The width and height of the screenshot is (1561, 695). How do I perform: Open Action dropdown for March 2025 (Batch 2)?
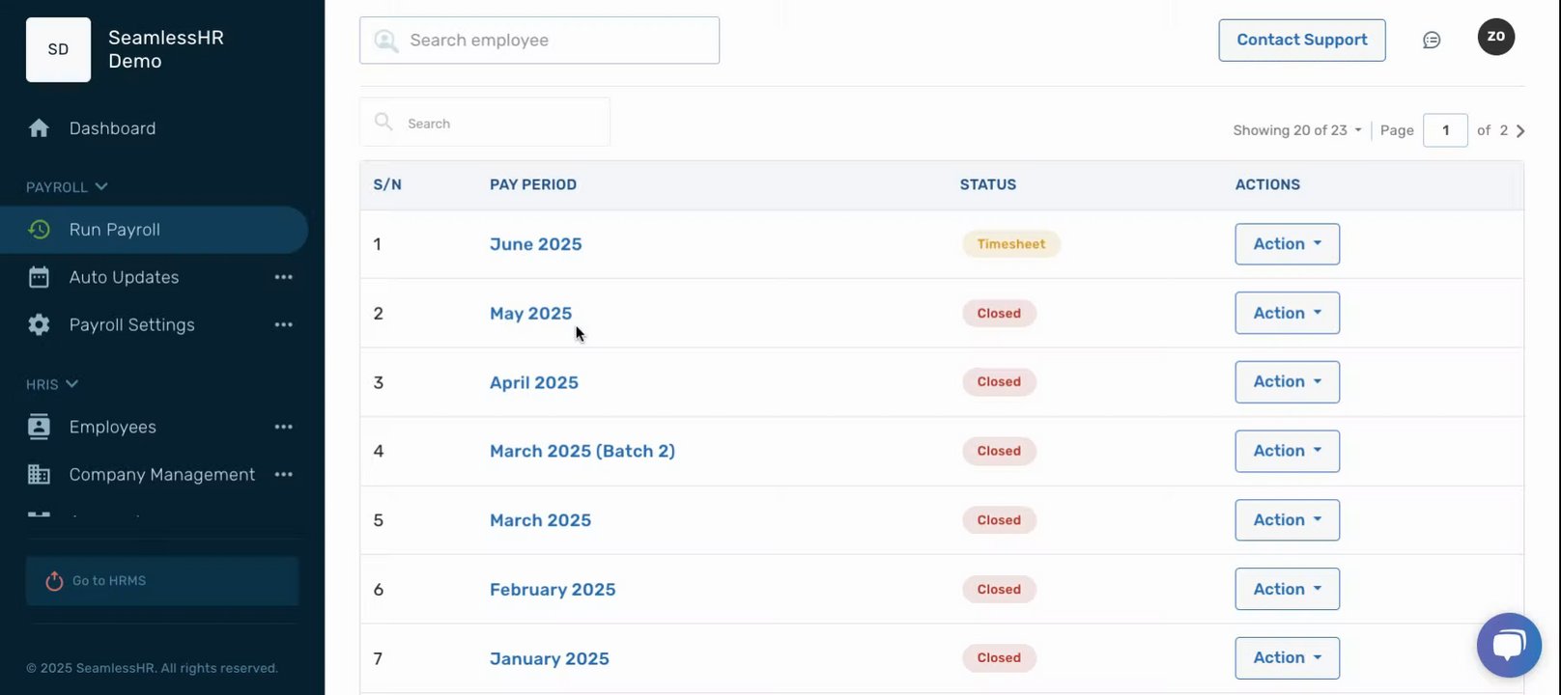[1287, 451]
